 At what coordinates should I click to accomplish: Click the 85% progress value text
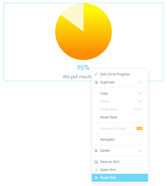[x=83, y=68]
